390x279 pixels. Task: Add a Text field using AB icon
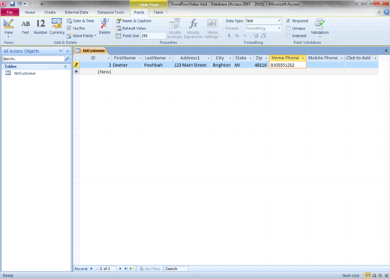click(x=25, y=27)
